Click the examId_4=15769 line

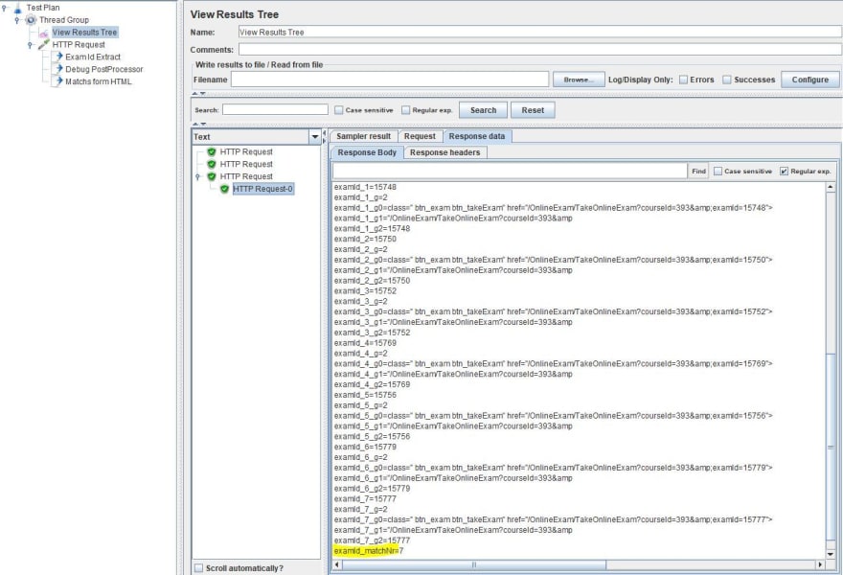pyautogui.click(x=365, y=343)
